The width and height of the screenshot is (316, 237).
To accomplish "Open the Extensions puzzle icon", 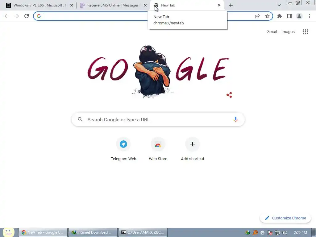I will coord(280,16).
